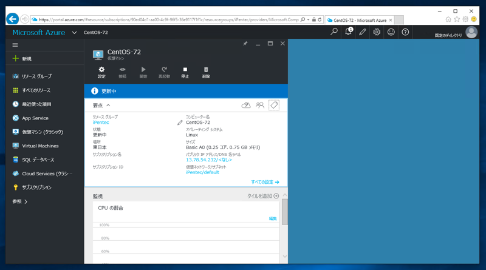Screen dimensions: 486x270
Task: Open Cloud Services in the sidebar
Action: click(x=44, y=174)
